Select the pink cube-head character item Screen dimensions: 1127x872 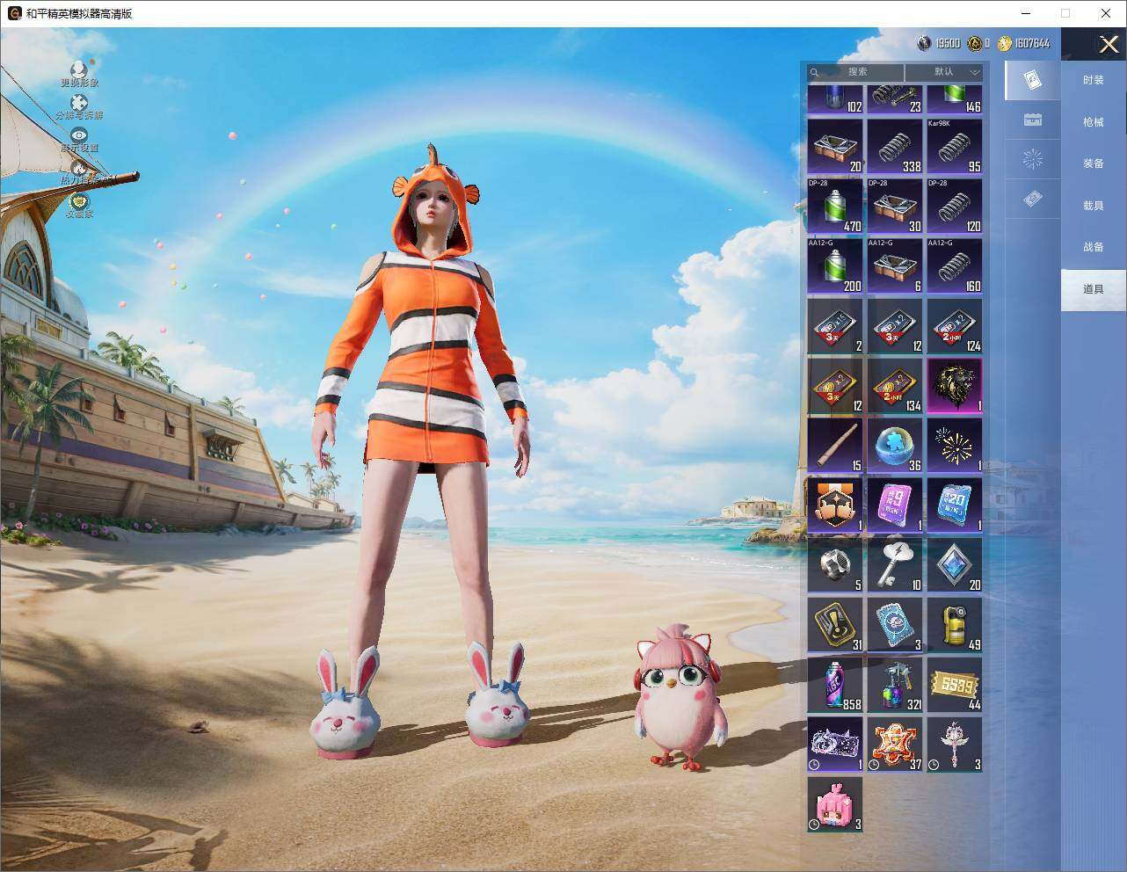tap(835, 803)
